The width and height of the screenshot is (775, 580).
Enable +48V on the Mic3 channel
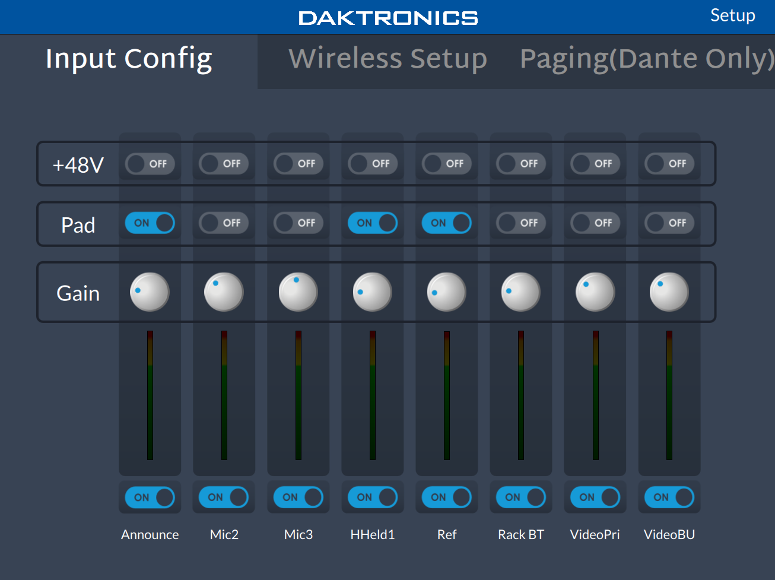coord(298,164)
